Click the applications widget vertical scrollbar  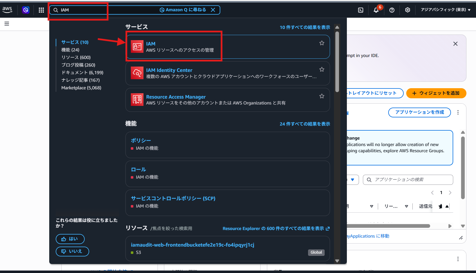pos(463,168)
